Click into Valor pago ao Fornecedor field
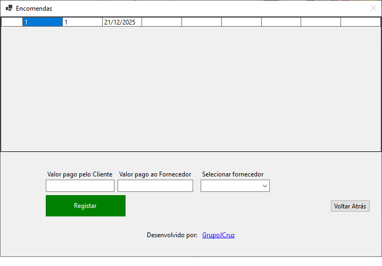Viewport: 382px width, 266px height. click(155, 186)
